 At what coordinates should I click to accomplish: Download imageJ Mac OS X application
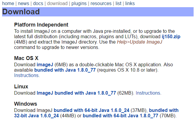(45, 65)
